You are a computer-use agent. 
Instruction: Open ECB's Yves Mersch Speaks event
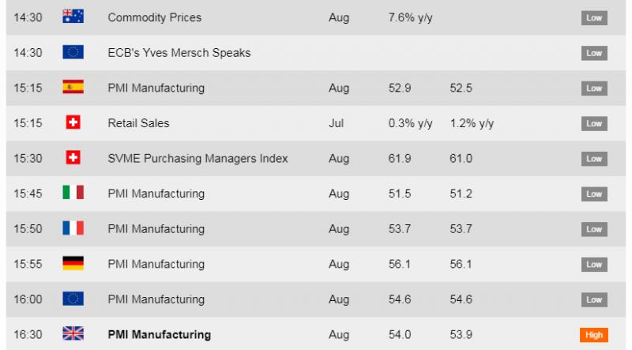[x=179, y=53]
